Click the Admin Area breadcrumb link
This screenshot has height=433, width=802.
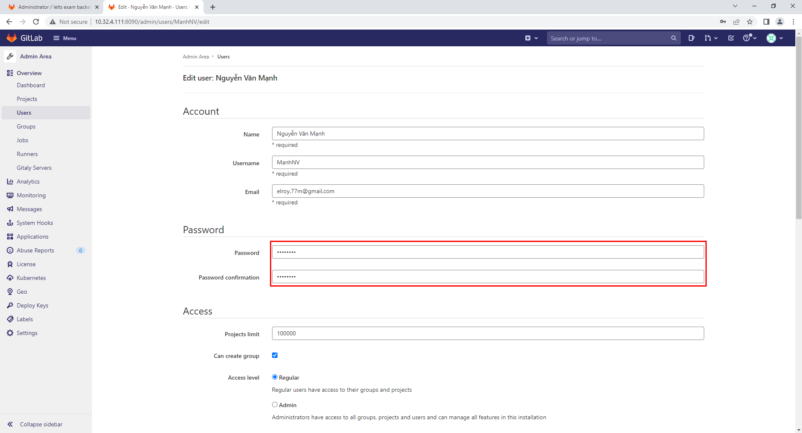(196, 57)
